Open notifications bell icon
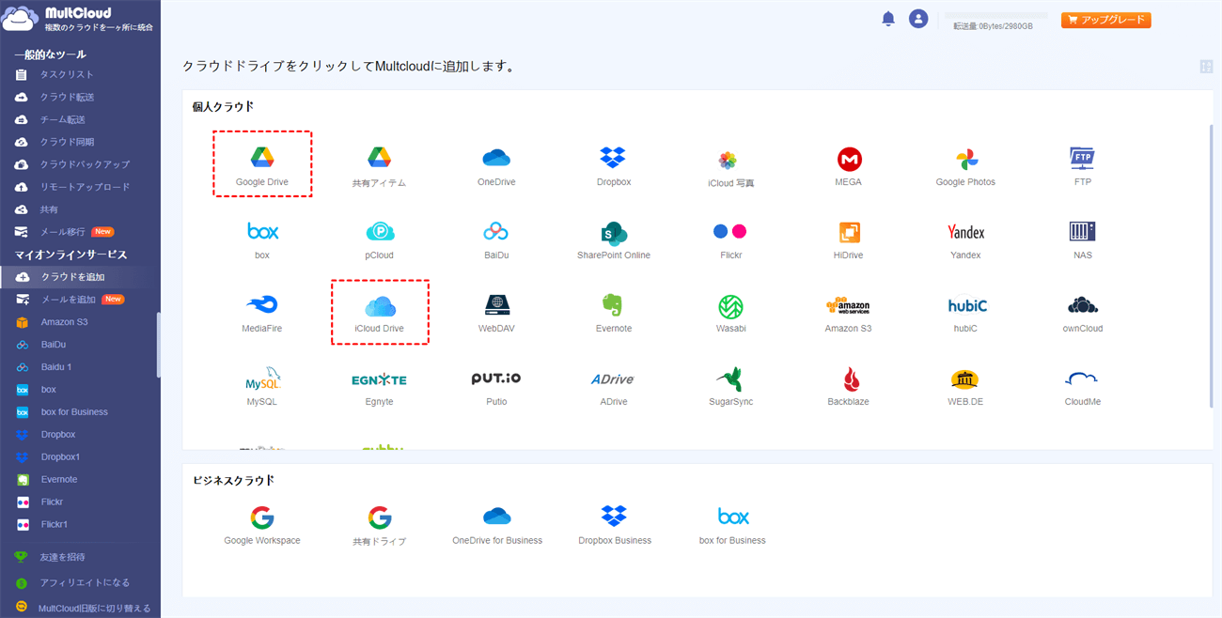Viewport: 1222px width, 618px height. click(888, 19)
